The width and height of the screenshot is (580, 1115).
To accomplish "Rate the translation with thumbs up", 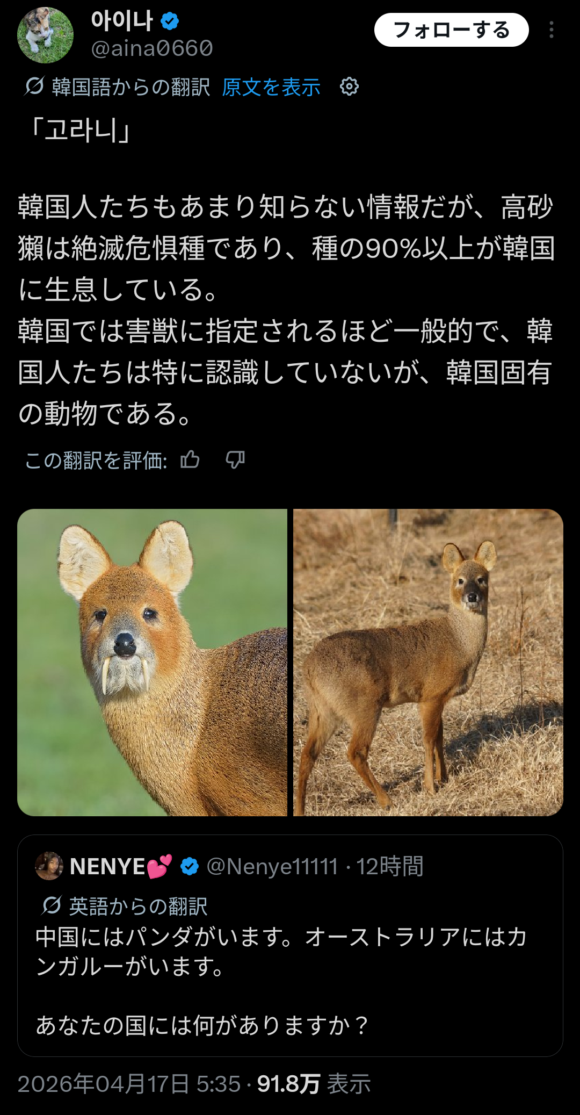I will [190, 460].
